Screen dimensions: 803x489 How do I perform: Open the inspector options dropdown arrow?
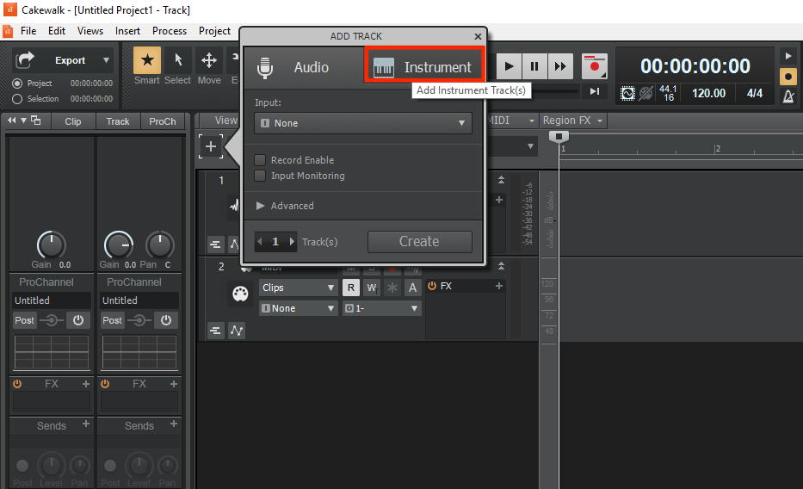click(23, 121)
